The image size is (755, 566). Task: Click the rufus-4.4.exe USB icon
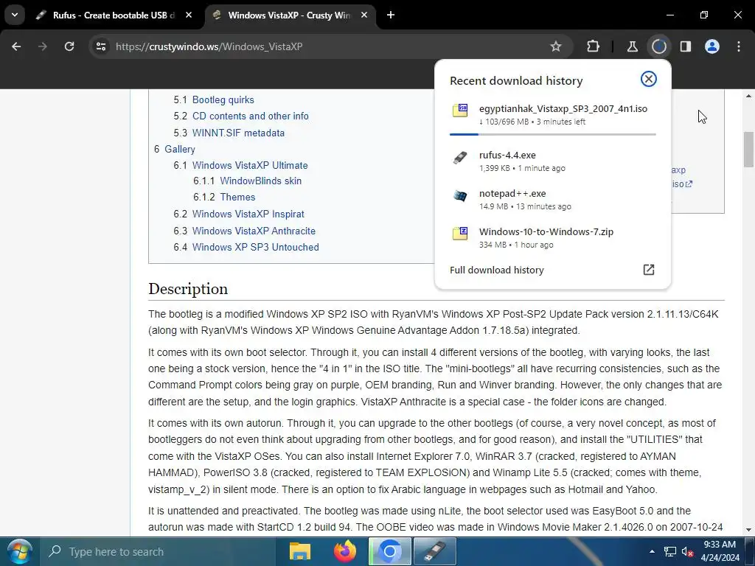460,157
